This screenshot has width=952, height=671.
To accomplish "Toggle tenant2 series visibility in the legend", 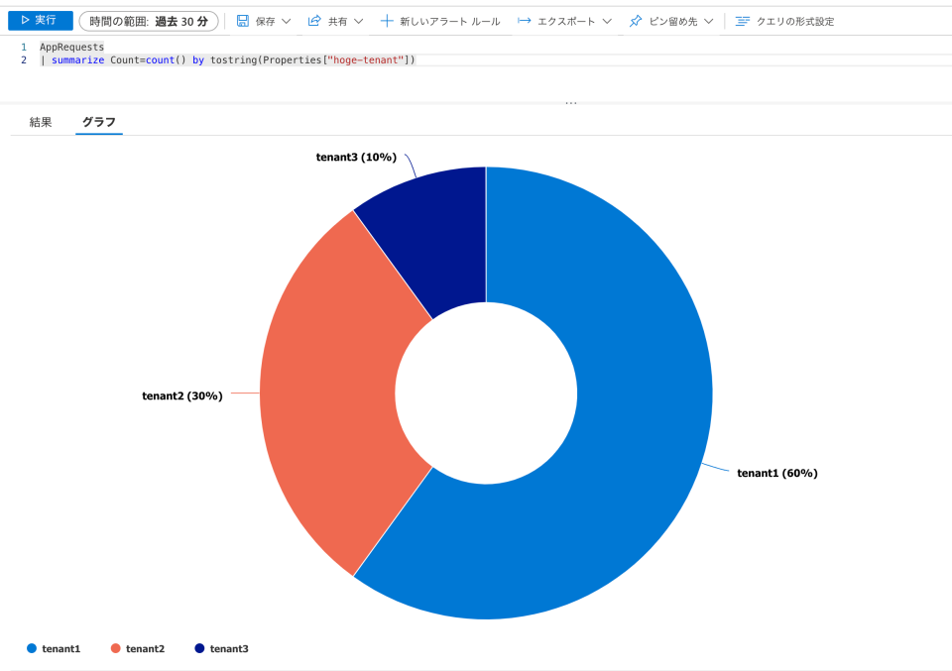I will pyautogui.click(x=137, y=648).
